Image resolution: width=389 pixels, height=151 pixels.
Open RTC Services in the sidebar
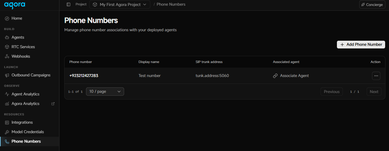point(29,47)
